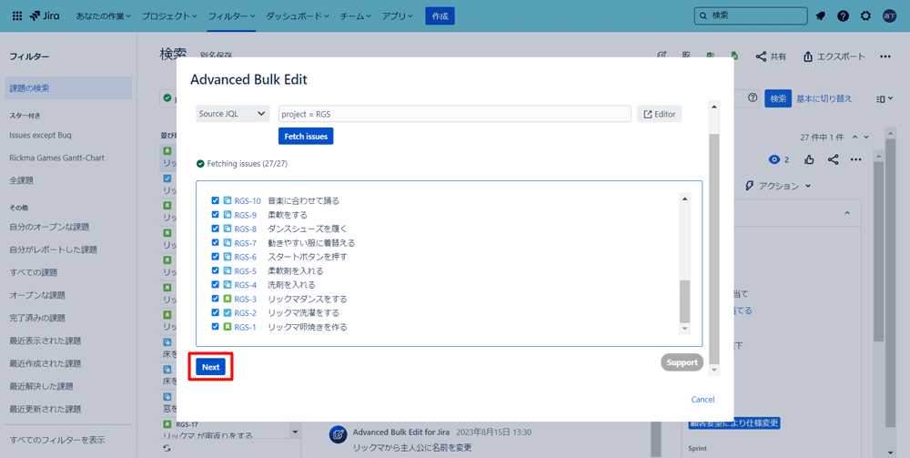The width and height of the screenshot is (910, 458).
Task: Uncheck the RGS-1 issue checkbox
Action: pyautogui.click(x=216, y=327)
